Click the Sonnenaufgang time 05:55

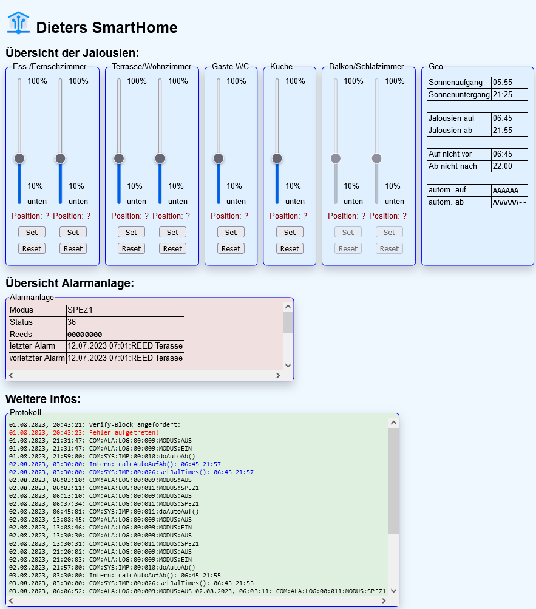(x=503, y=83)
